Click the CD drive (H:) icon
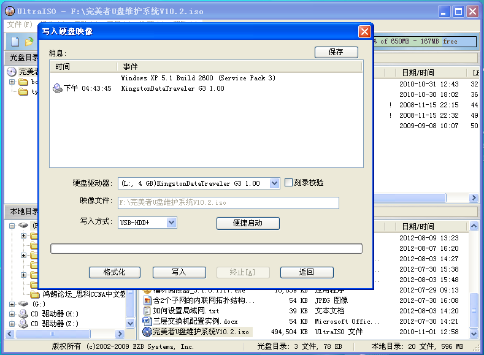The width and height of the screenshot is (484, 355). point(23,314)
